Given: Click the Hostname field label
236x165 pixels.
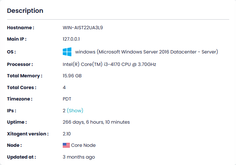Looking at the screenshot, I should (x=21, y=27).
